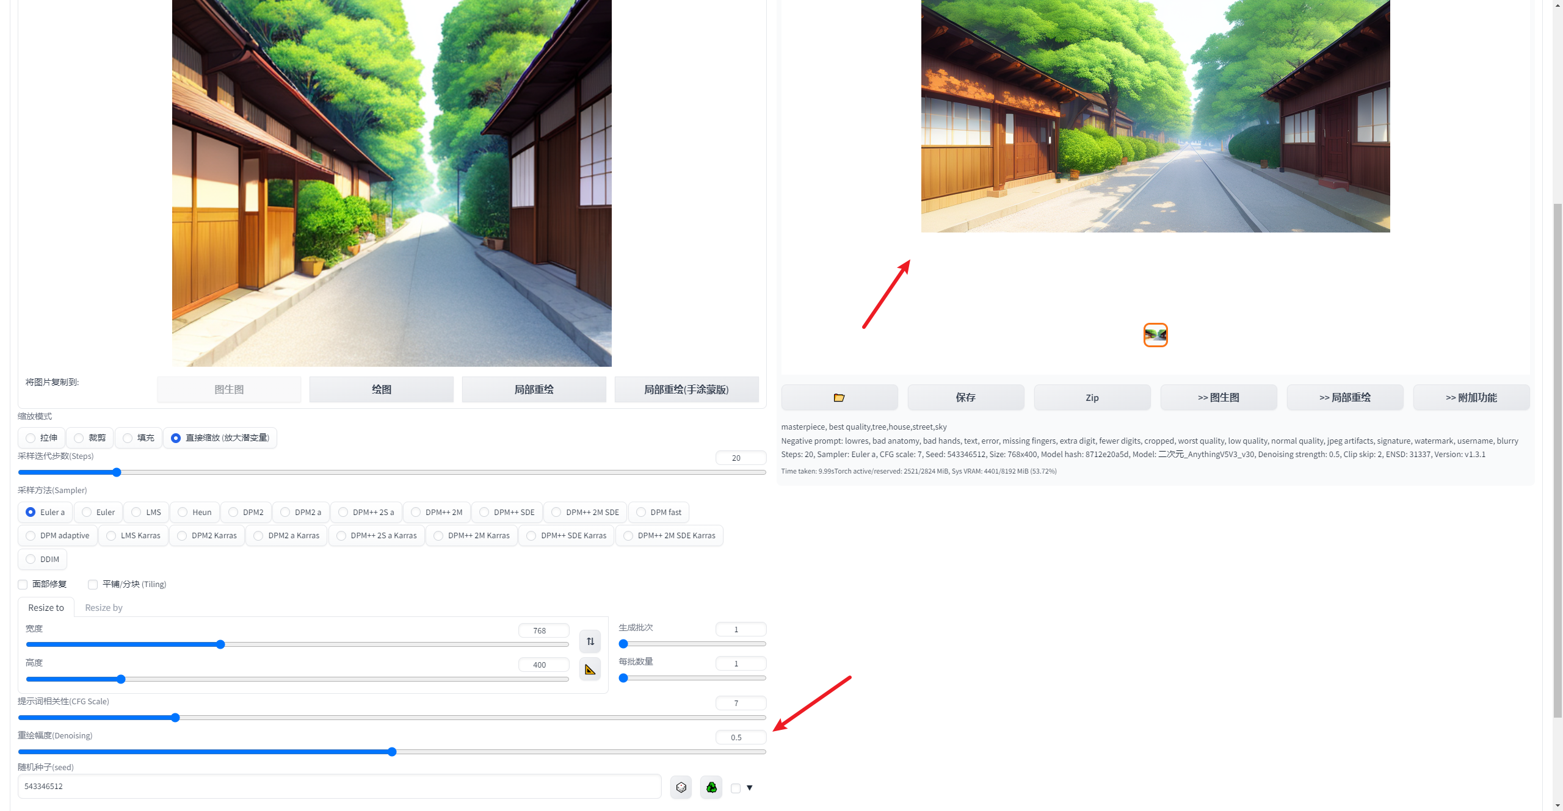Screen dimensions: 1563x811
Task: Tick the extra seed options checkbox
Action: click(736, 788)
